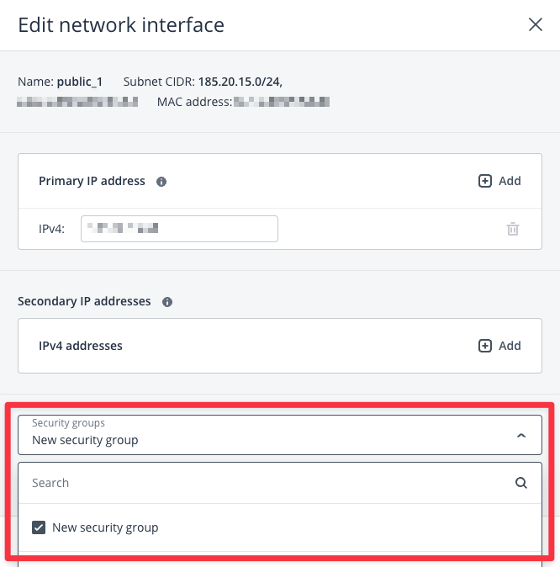560x567 pixels.
Task: Click Add label for secondary IPv4 addresses
Action: [x=510, y=346]
